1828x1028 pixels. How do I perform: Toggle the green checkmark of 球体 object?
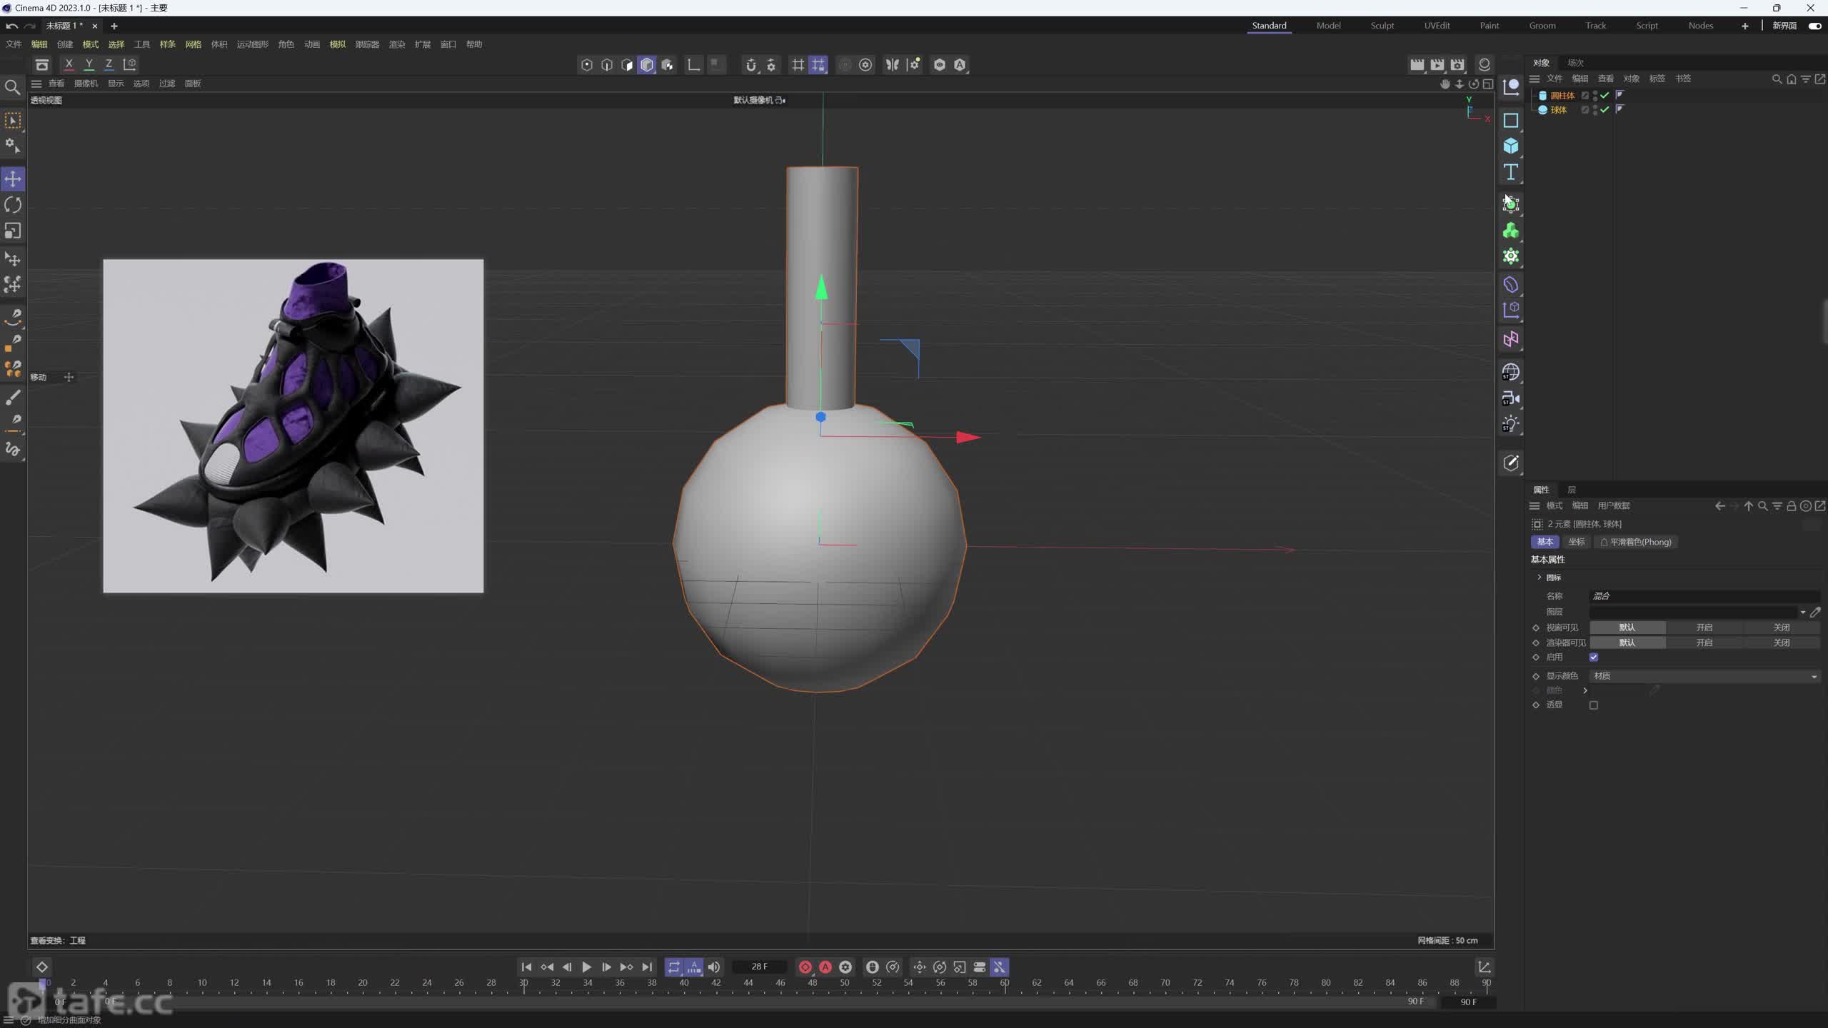pos(1605,110)
